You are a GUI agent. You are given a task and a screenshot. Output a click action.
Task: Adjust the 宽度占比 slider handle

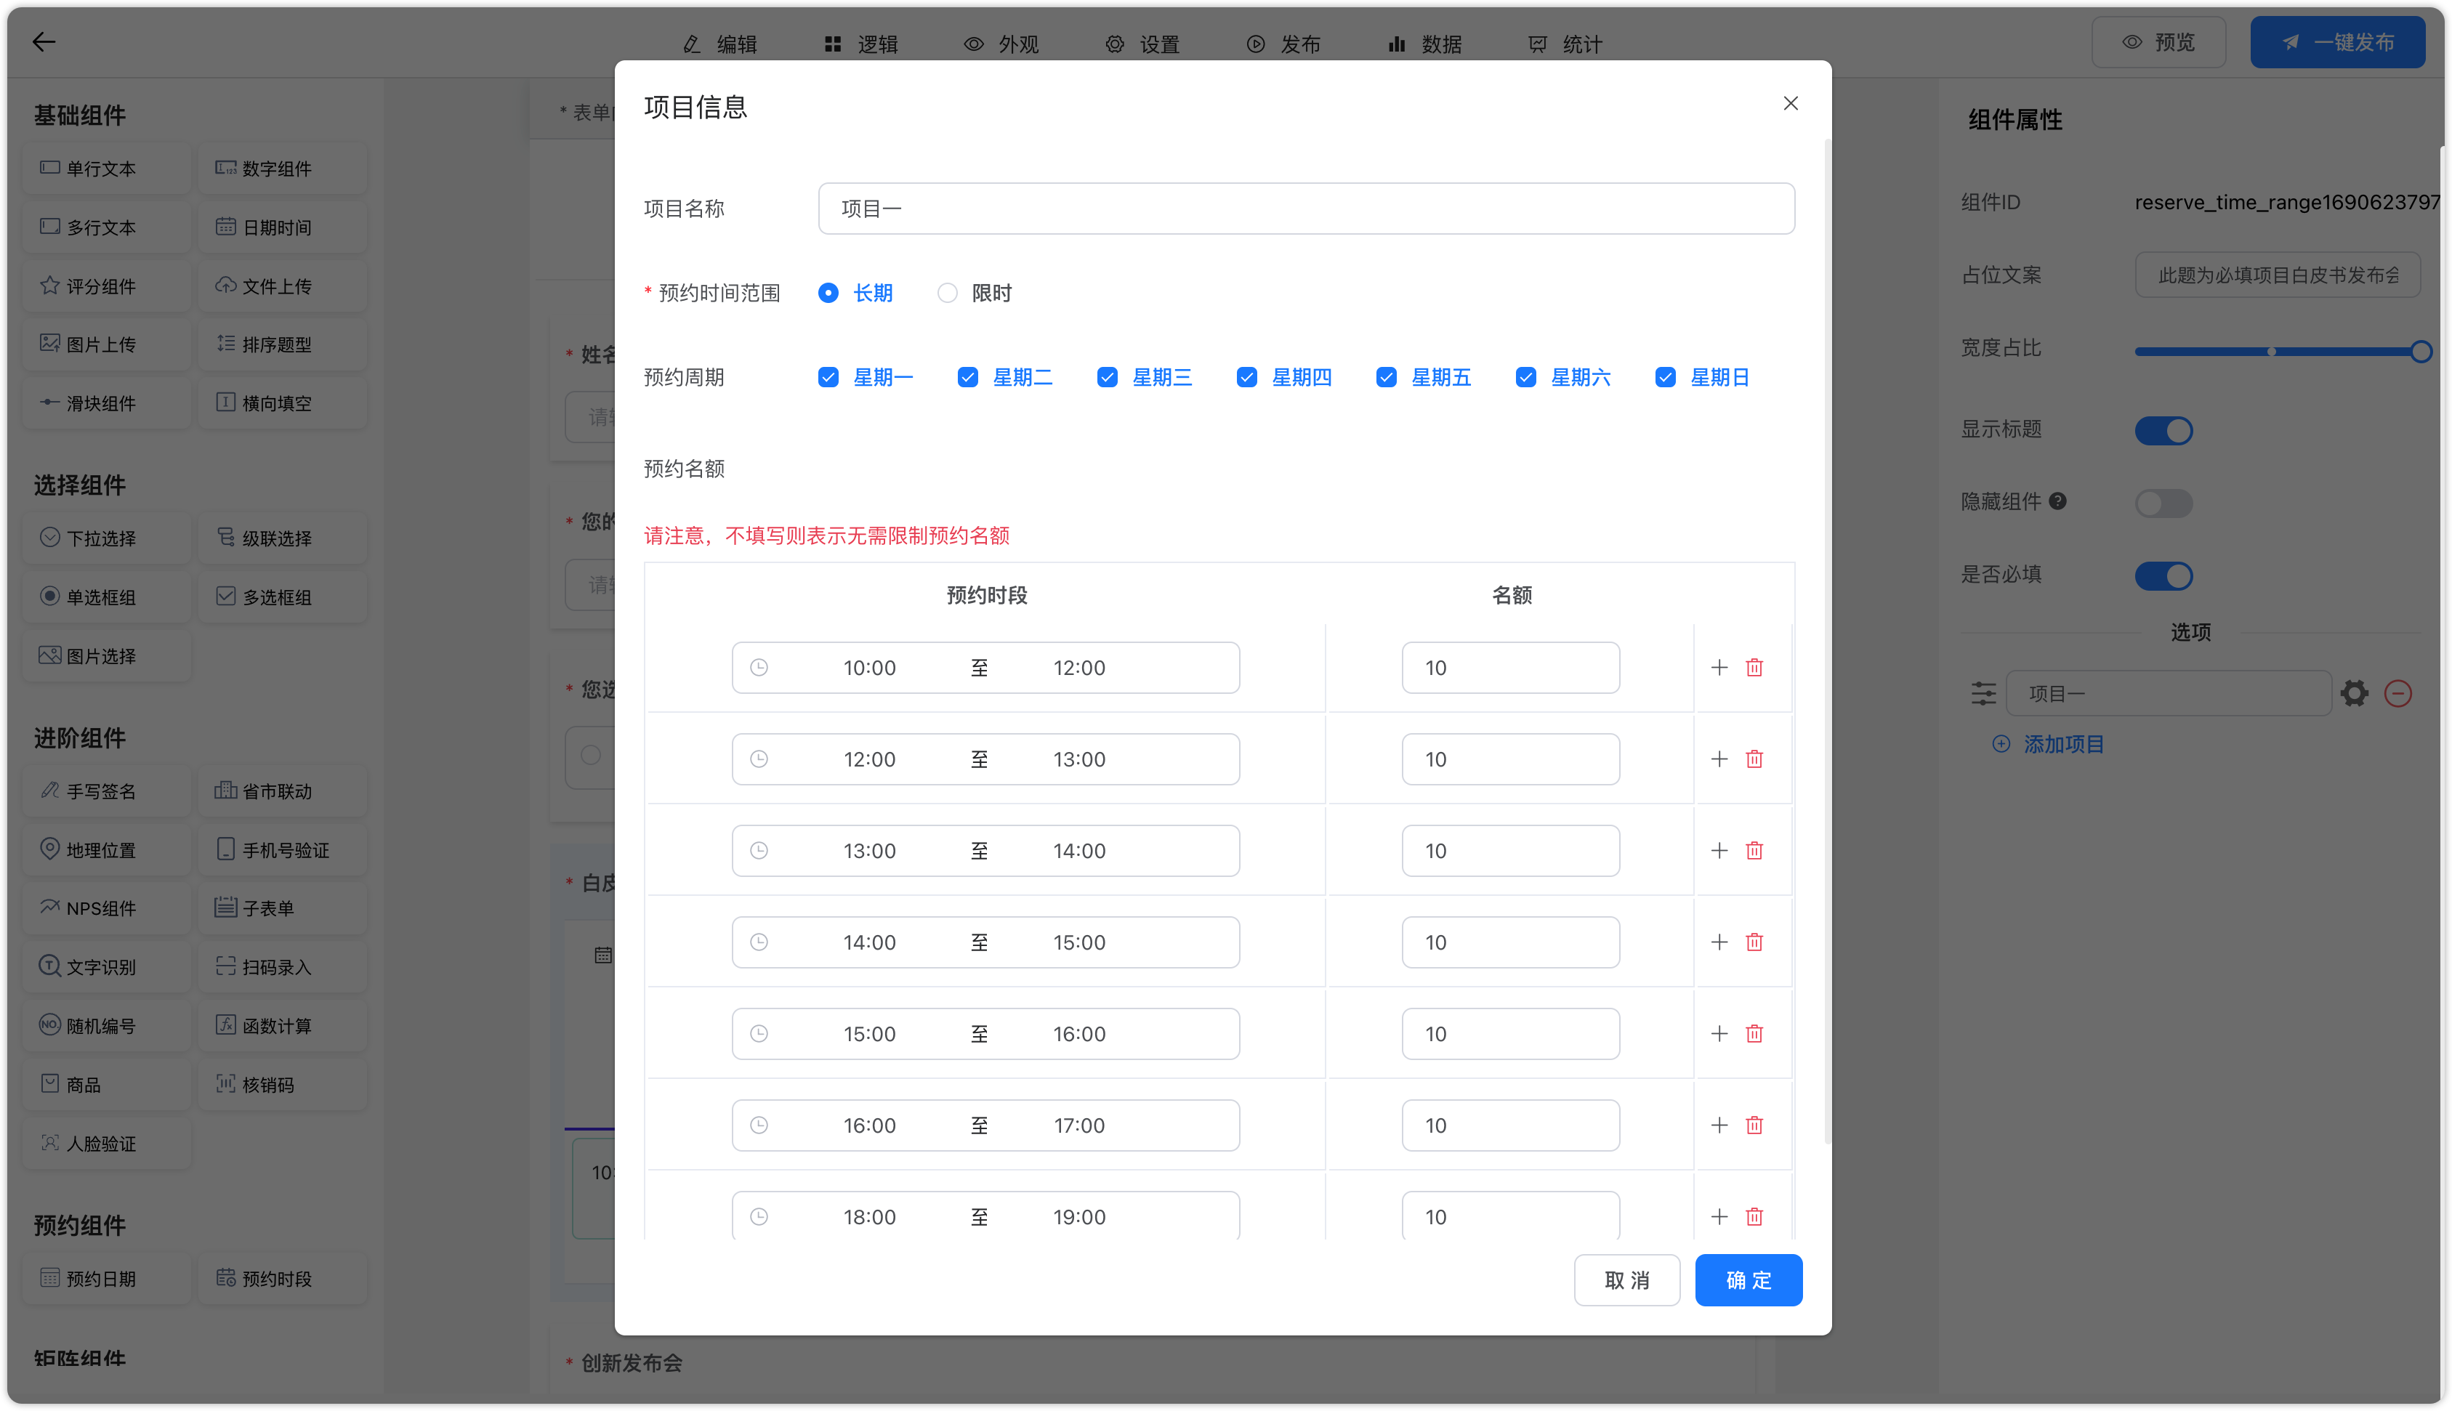pos(2420,352)
